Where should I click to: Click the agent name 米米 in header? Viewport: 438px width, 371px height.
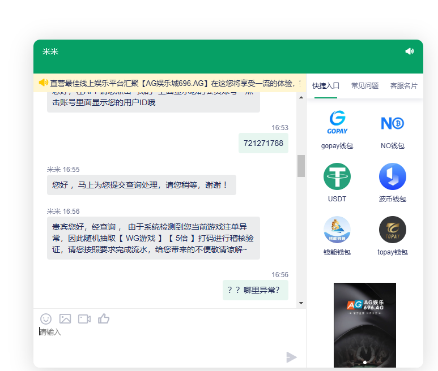point(50,51)
